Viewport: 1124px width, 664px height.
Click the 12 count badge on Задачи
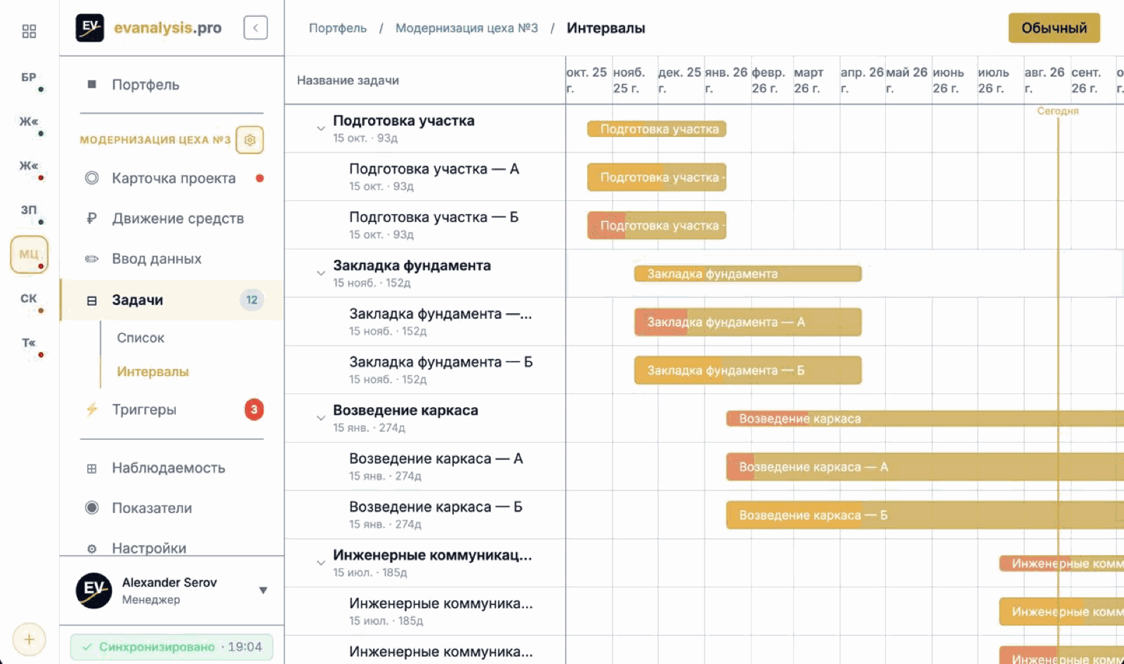pyautogui.click(x=251, y=300)
